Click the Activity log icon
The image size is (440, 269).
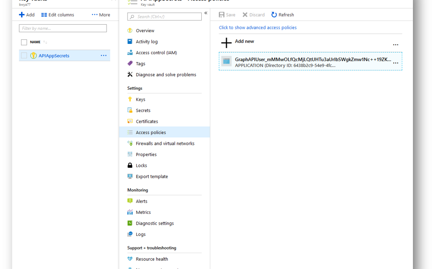[x=130, y=42]
